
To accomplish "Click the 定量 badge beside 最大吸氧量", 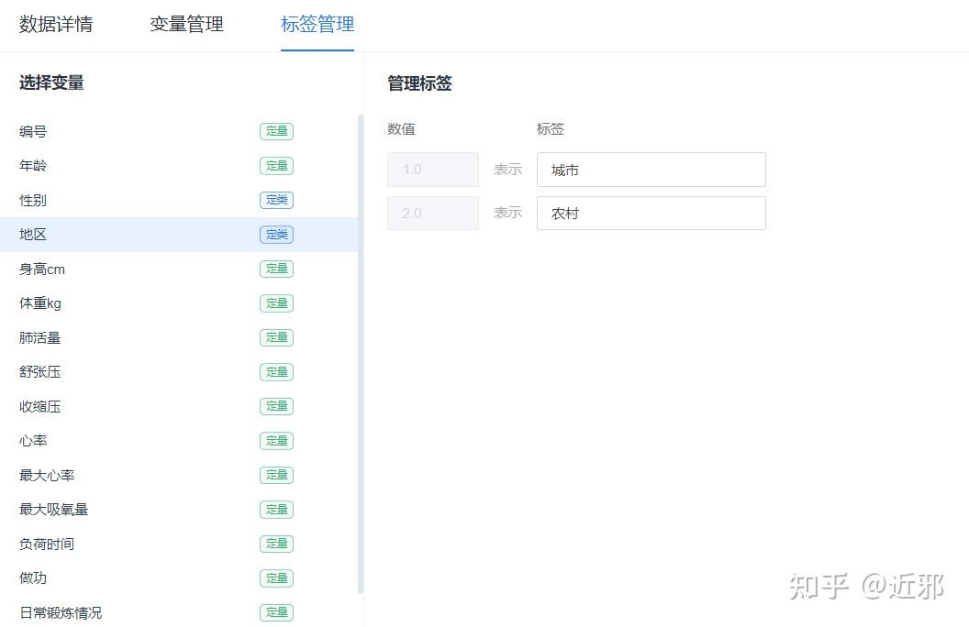I will point(276,510).
